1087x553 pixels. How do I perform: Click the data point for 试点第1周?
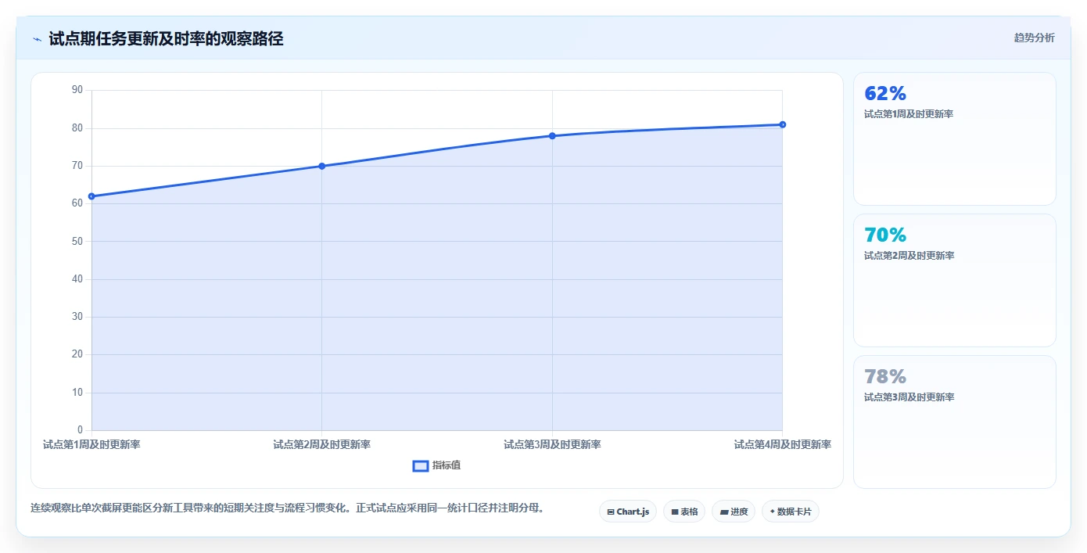(91, 196)
